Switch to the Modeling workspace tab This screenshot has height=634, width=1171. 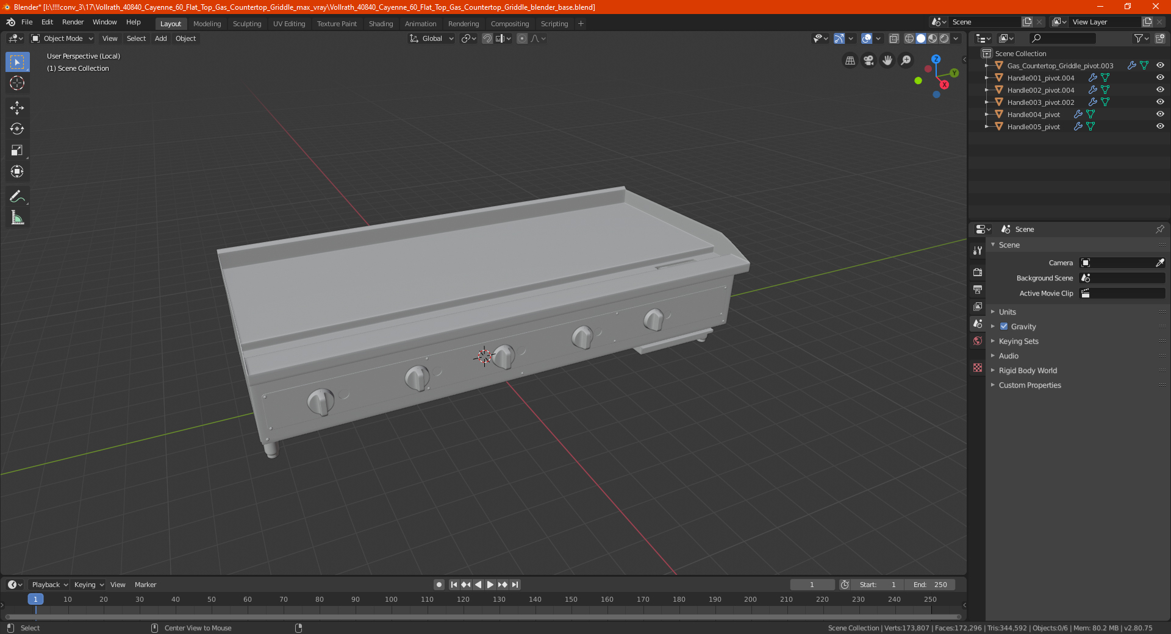(x=207, y=24)
